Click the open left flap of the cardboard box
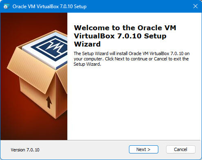This screenshot has height=160, width=202. (x=31, y=71)
